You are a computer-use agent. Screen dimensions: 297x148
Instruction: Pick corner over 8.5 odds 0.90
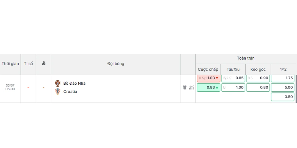(x=258, y=78)
